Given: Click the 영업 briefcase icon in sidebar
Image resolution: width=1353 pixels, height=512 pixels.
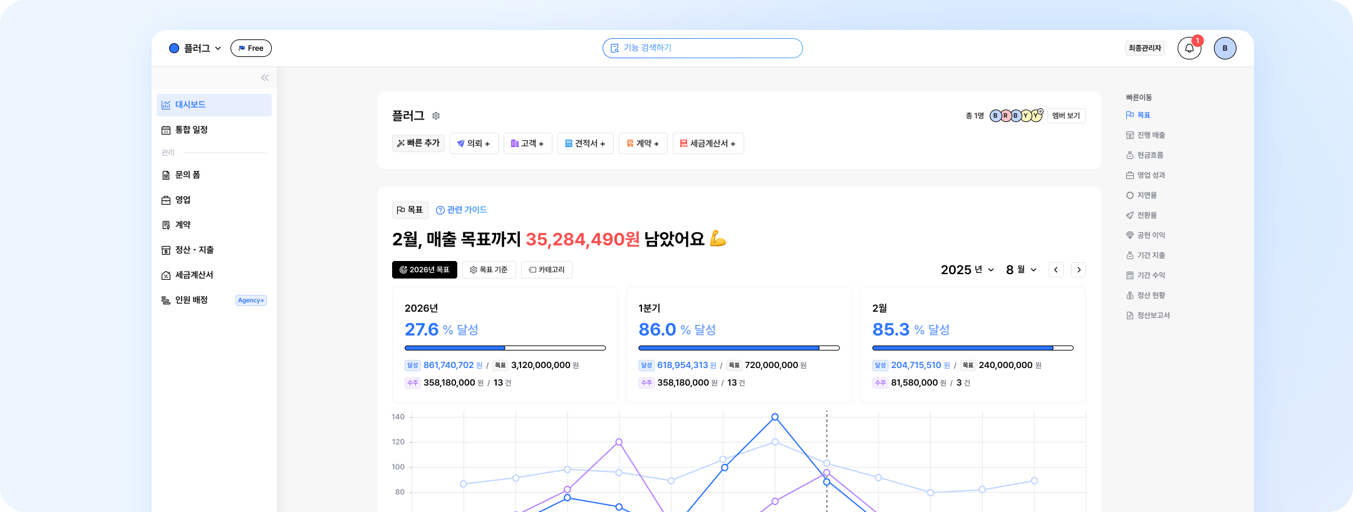Looking at the screenshot, I should [166, 200].
